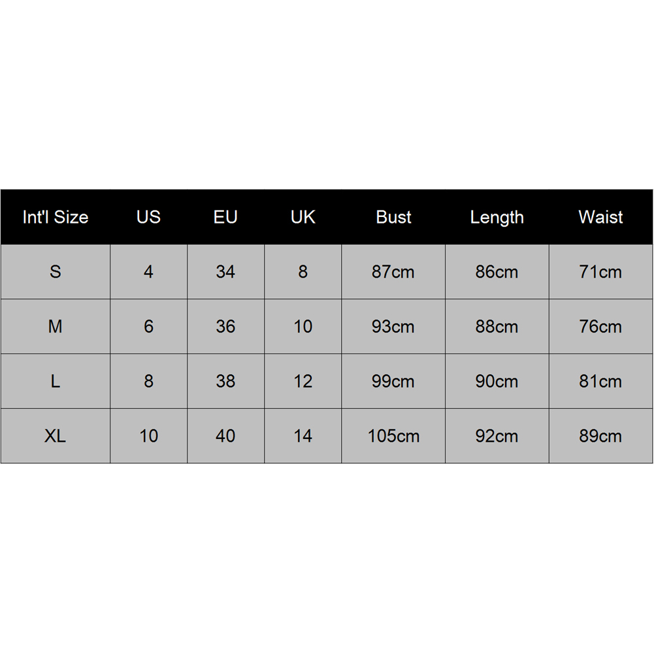This screenshot has height=654, width=654.
Task: Select the 71cm waist cell
Action: (x=600, y=272)
